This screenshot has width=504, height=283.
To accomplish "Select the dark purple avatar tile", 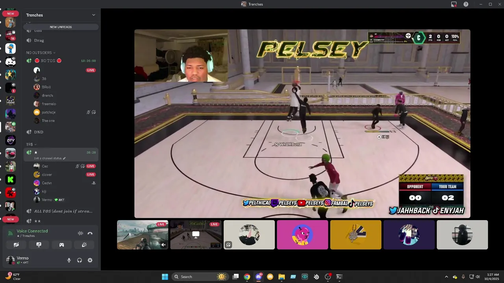I will coord(409,235).
